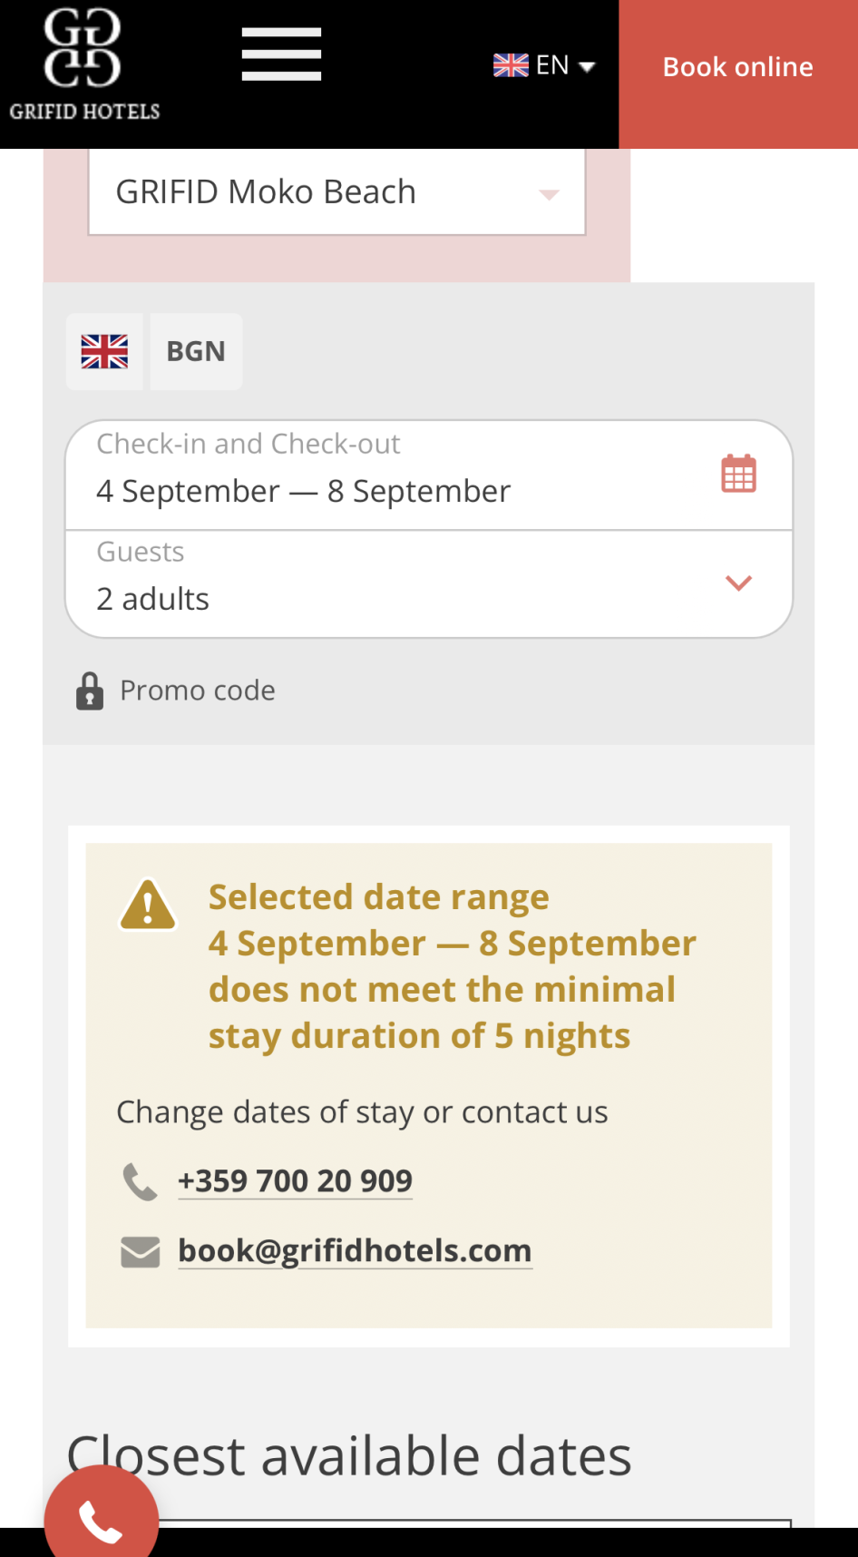This screenshot has width=858, height=1557.
Task: Call the +359 700 20 909 link
Action: (x=295, y=1181)
